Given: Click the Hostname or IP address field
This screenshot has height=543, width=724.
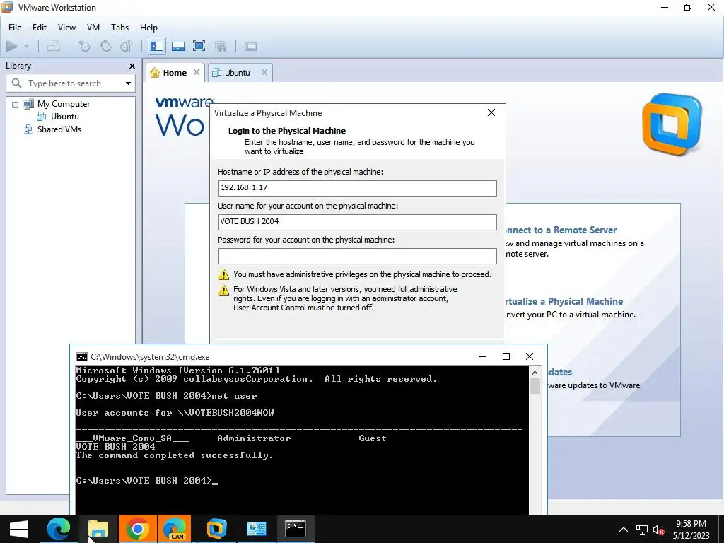Looking at the screenshot, I should 357,188.
